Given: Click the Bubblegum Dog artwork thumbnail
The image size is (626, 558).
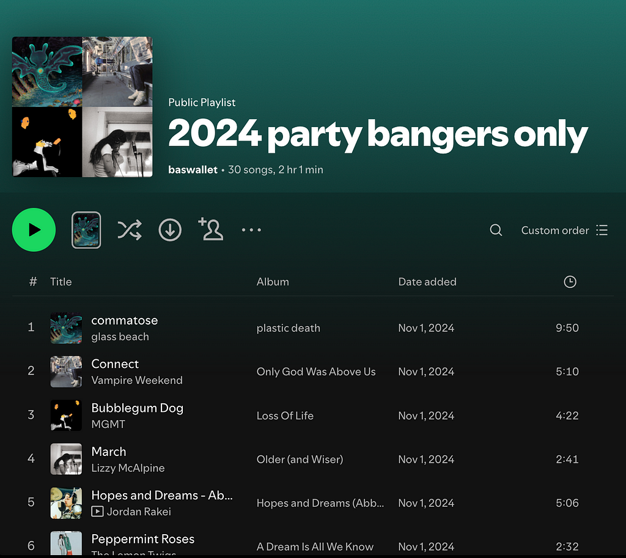Looking at the screenshot, I should (66, 416).
